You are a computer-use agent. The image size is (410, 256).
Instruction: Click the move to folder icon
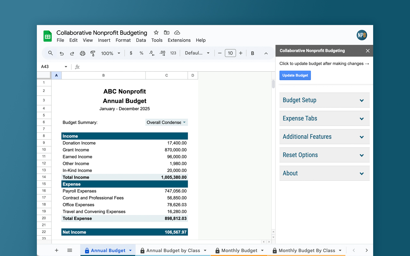[x=167, y=33]
